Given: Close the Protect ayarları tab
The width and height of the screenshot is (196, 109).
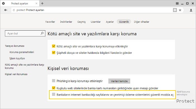Looking at the screenshot, I should tap(36, 4).
